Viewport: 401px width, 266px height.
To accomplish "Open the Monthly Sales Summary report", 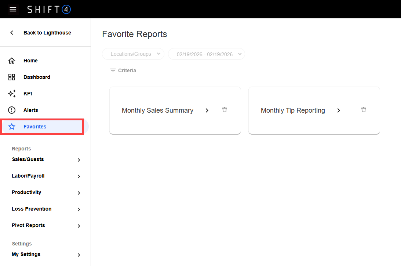I will pos(158,110).
